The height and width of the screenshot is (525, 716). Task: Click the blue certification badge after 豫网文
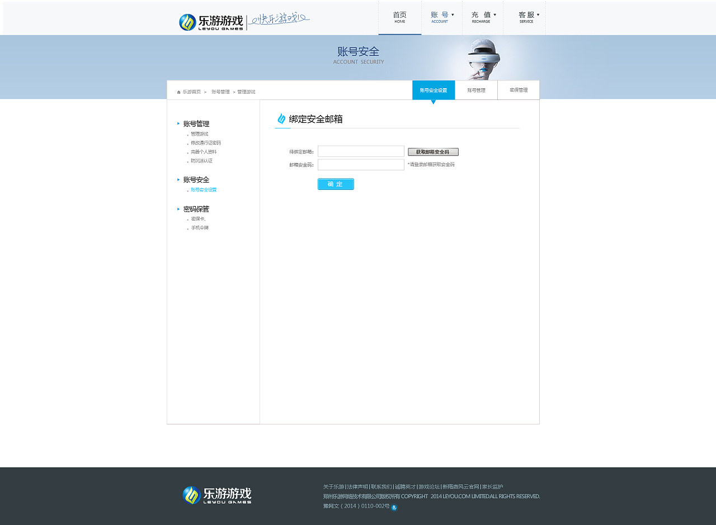(x=394, y=507)
